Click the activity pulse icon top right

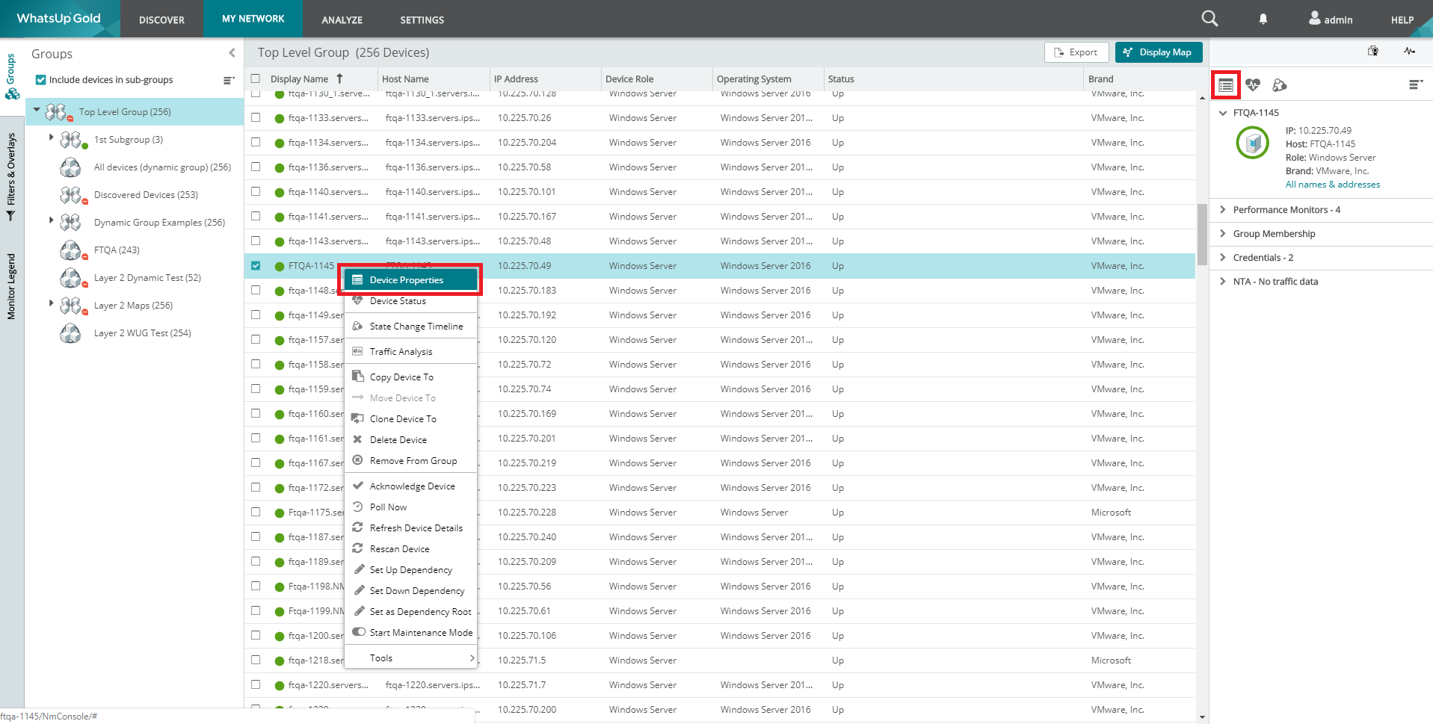point(1409,52)
